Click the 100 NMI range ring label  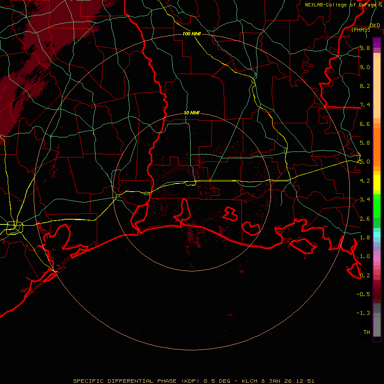(x=192, y=34)
